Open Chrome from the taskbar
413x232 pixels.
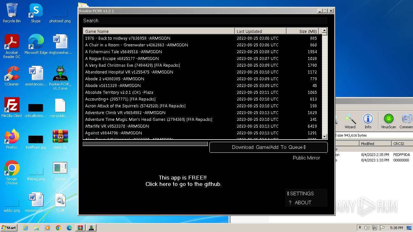click(x=58, y=228)
